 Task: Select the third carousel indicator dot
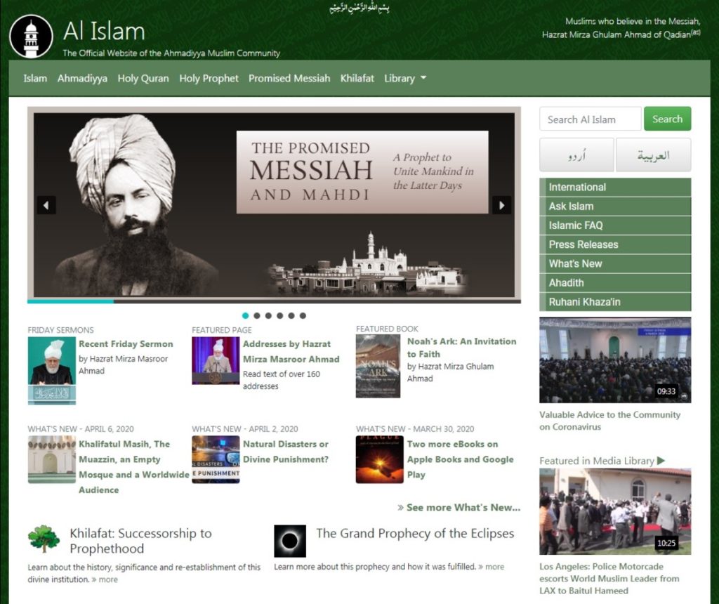point(268,315)
